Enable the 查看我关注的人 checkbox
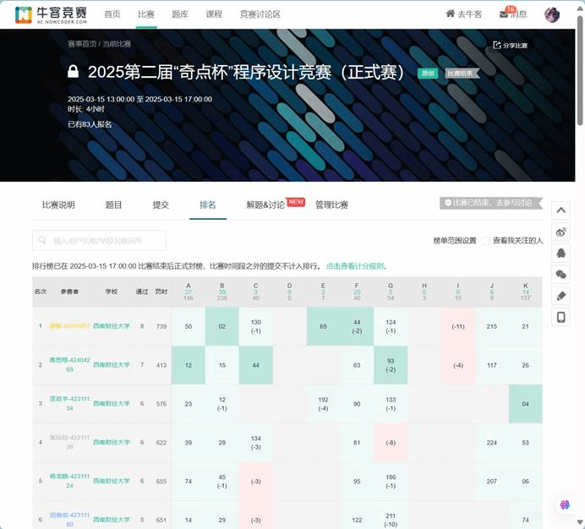This screenshot has width=585, height=529. (486, 241)
